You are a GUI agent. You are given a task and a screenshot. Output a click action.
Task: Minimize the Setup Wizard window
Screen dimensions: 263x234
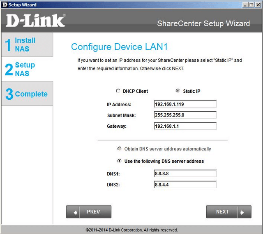pos(245,5)
